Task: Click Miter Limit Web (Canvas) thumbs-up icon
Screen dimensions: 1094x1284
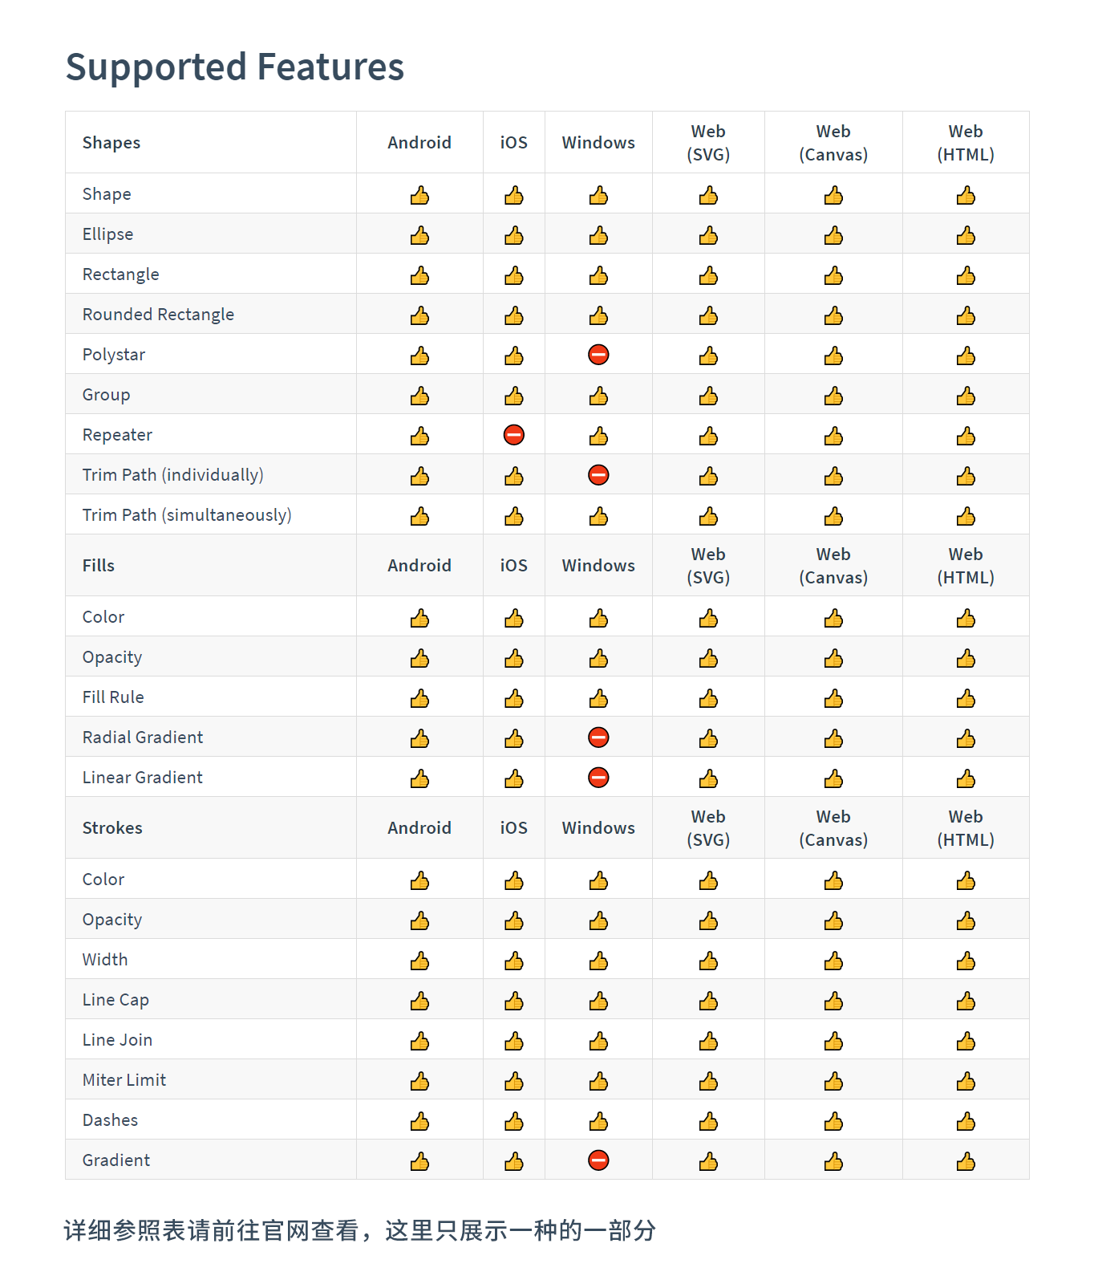Action: pyautogui.click(x=833, y=1081)
